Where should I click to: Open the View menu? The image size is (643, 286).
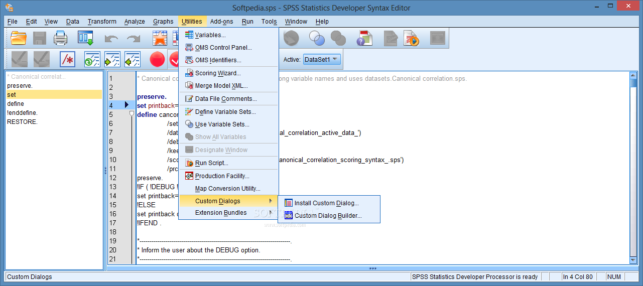(x=51, y=21)
